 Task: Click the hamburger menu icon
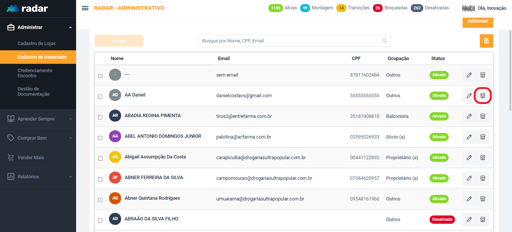pos(85,8)
